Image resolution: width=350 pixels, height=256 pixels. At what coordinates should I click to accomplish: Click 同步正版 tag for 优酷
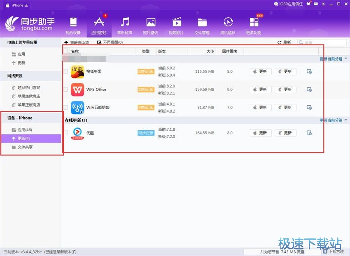pos(146,133)
